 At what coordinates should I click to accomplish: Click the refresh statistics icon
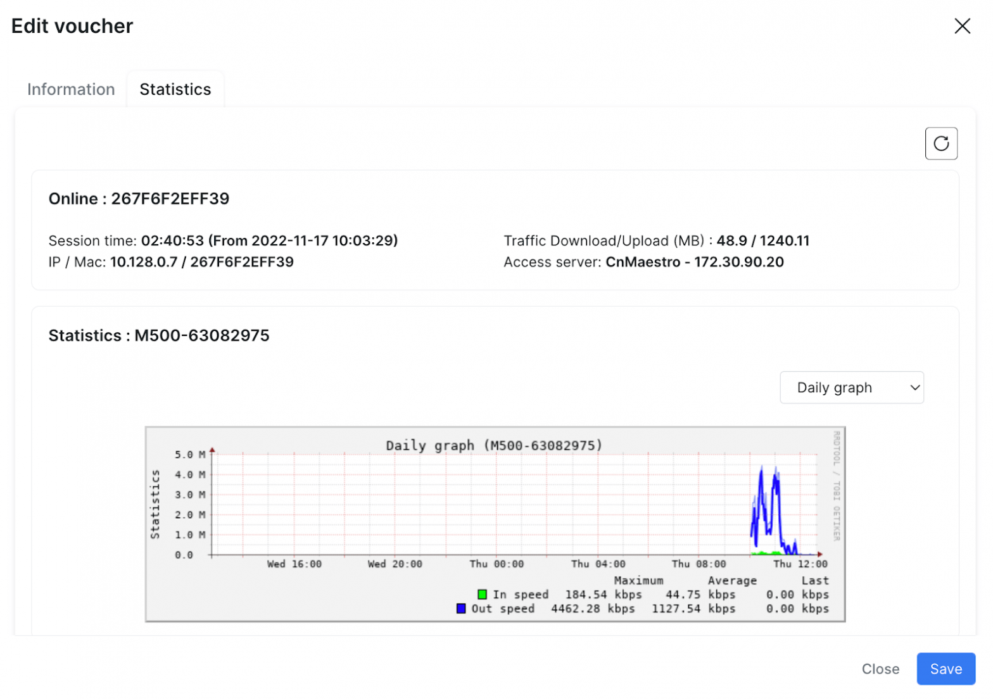(940, 144)
